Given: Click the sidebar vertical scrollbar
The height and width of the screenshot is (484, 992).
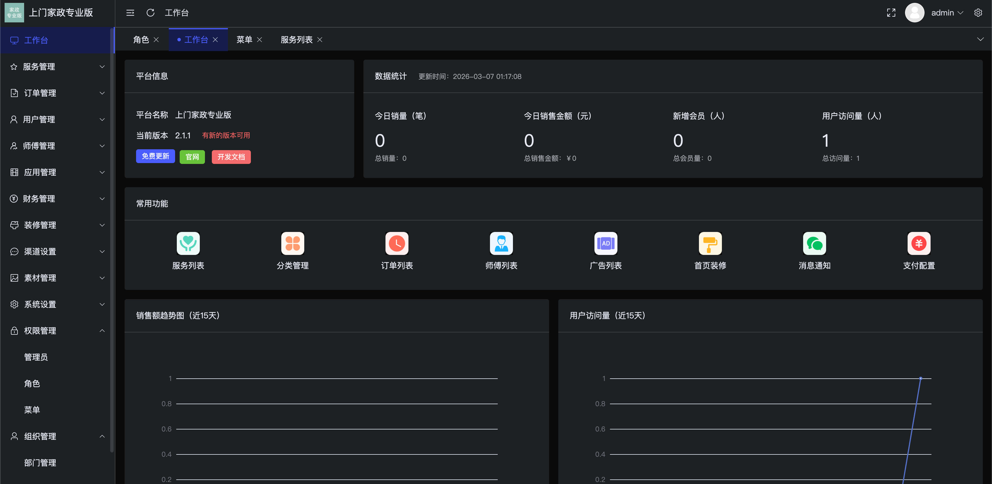Looking at the screenshot, I should pos(112,240).
